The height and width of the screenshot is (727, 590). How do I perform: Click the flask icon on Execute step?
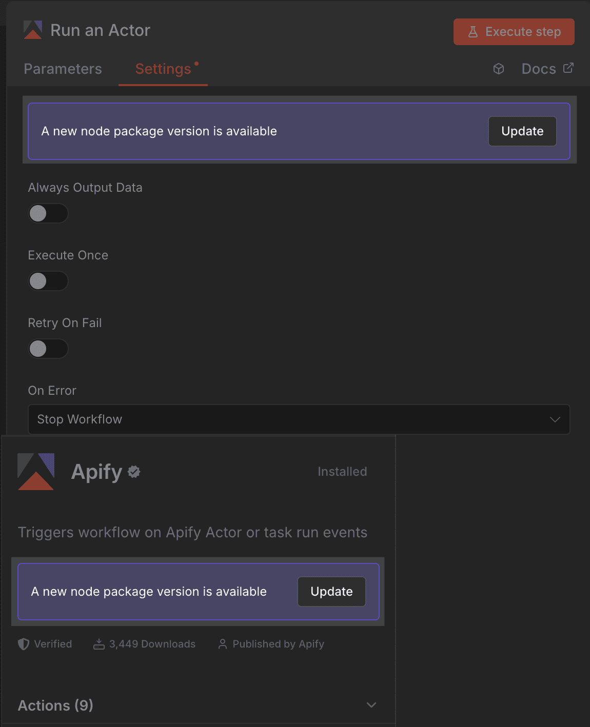(471, 31)
